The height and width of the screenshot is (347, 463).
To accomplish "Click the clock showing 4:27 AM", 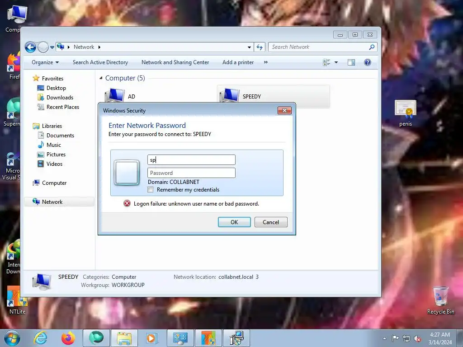I will (x=440, y=338).
